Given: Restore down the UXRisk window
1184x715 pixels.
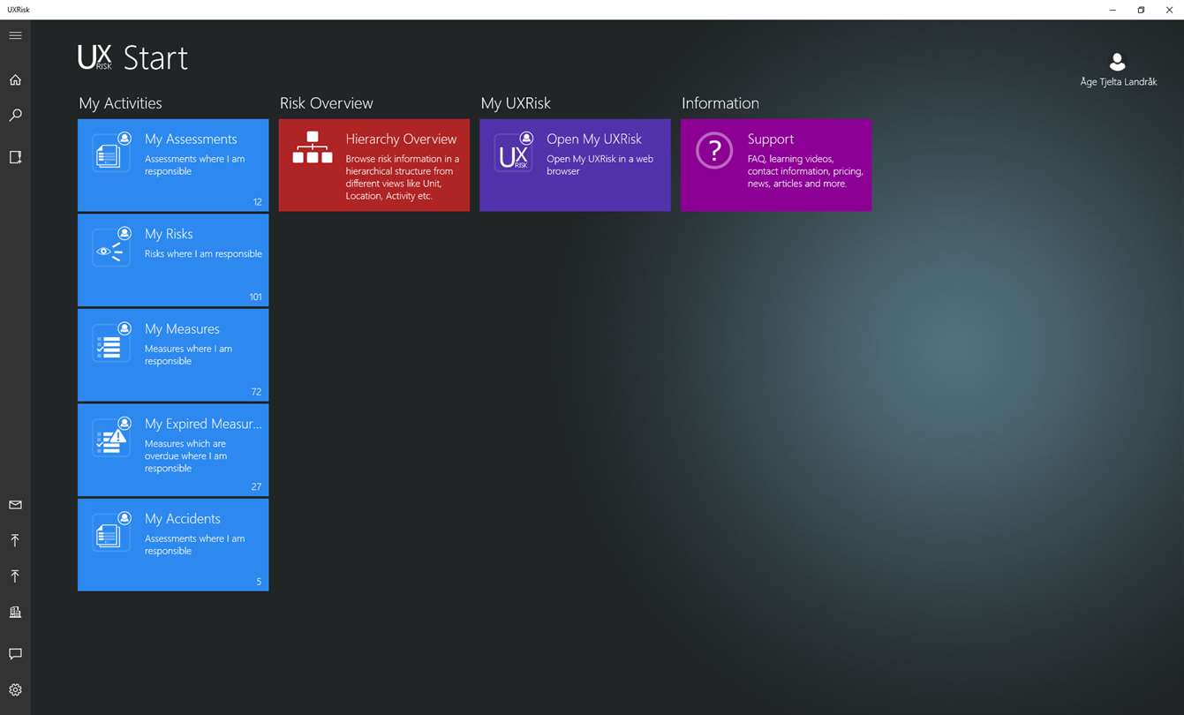Looking at the screenshot, I should pyautogui.click(x=1141, y=10).
